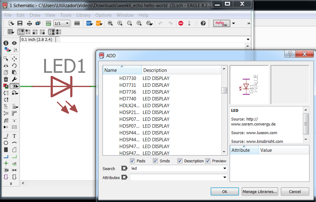316x202 pixels.
Task: Clear the Attributes field with X
Action: click(124, 177)
